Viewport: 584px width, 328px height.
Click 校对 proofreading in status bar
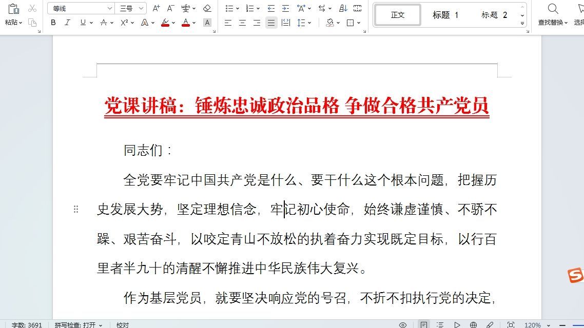coord(123,324)
